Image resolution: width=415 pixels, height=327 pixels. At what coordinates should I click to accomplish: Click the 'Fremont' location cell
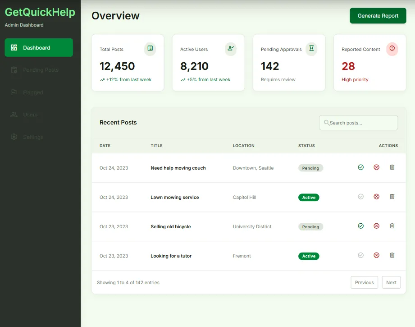pos(242,256)
